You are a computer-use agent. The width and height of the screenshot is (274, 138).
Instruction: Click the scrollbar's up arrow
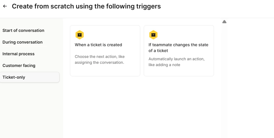pos(224,22)
